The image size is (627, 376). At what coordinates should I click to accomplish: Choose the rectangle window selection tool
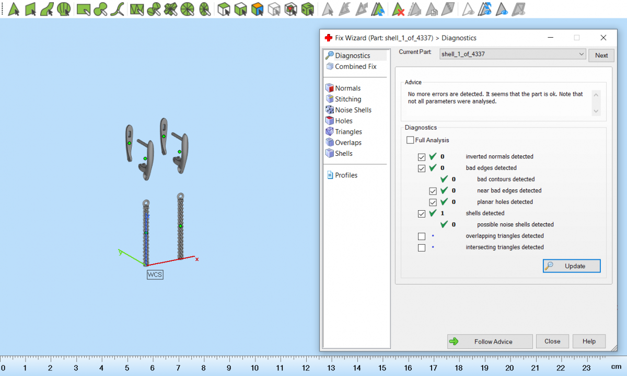click(84, 9)
